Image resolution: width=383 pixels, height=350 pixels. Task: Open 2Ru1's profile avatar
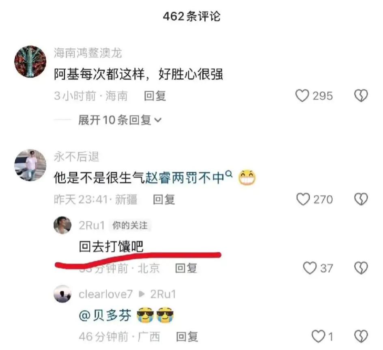tap(62, 225)
